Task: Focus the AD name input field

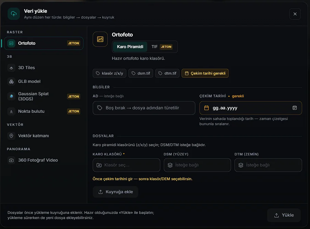Action: [x=144, y=108]
